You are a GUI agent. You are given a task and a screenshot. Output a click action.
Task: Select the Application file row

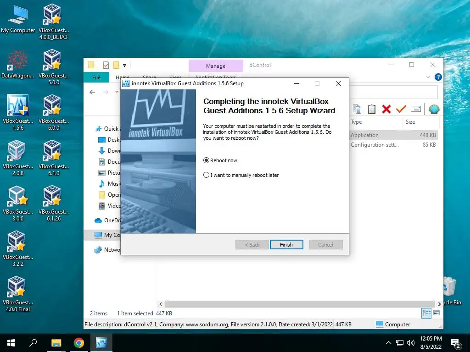coord(393,135)
